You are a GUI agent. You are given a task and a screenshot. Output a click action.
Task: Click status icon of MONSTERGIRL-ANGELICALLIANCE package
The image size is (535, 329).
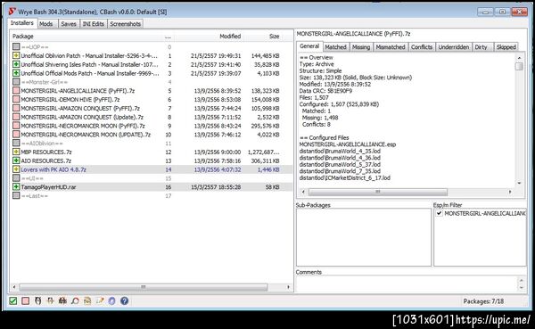tap(16, 90)
